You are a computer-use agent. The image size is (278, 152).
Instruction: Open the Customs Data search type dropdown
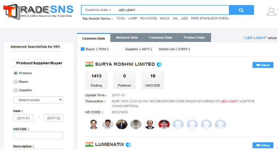click(98, 10)
